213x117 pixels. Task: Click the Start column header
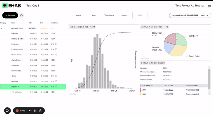tap(31, 23)
